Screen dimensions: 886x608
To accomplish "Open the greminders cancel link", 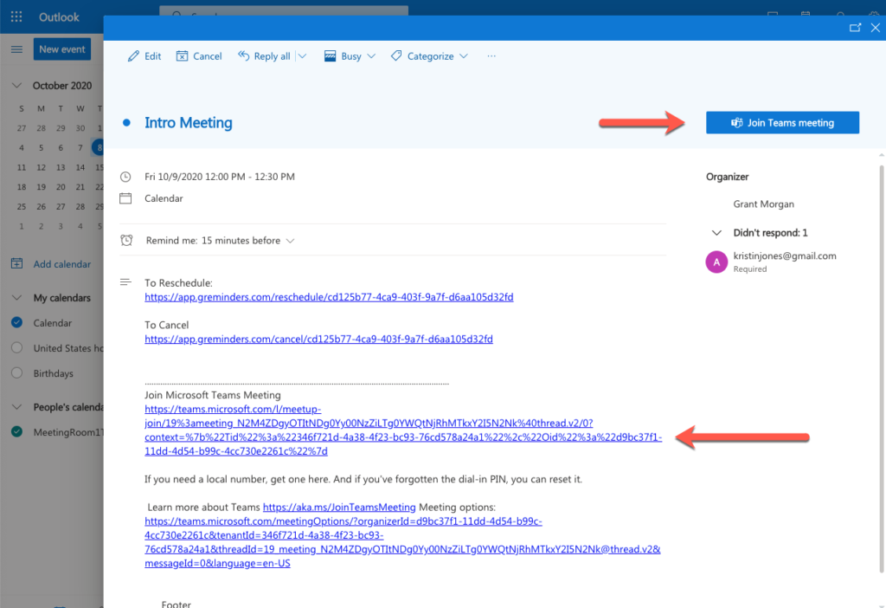I will [x=318, y=339].
